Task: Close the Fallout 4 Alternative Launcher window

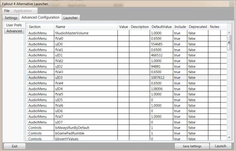Action: 232,4
